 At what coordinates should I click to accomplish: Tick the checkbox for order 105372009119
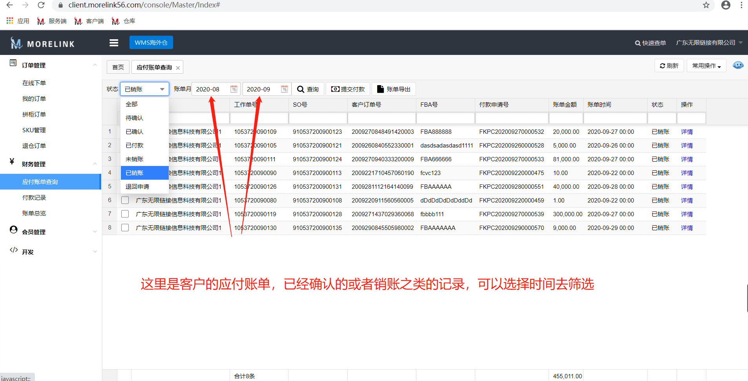click(125, 214)
